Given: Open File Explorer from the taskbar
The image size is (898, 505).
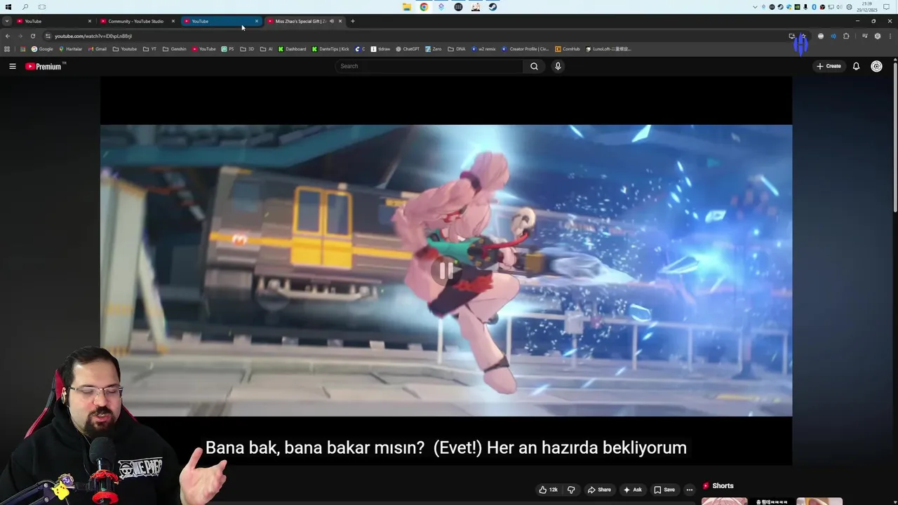Looking at the screenshot, I should pyautogui.click(x=407, y=7).
